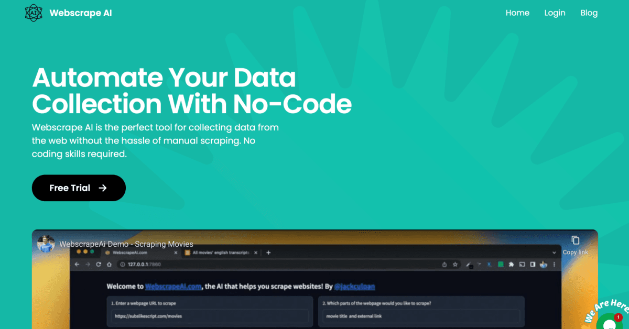Click the Webscrape AI atom logo
The height and width of the screenshot is (329, 629).
click(34, 13)
